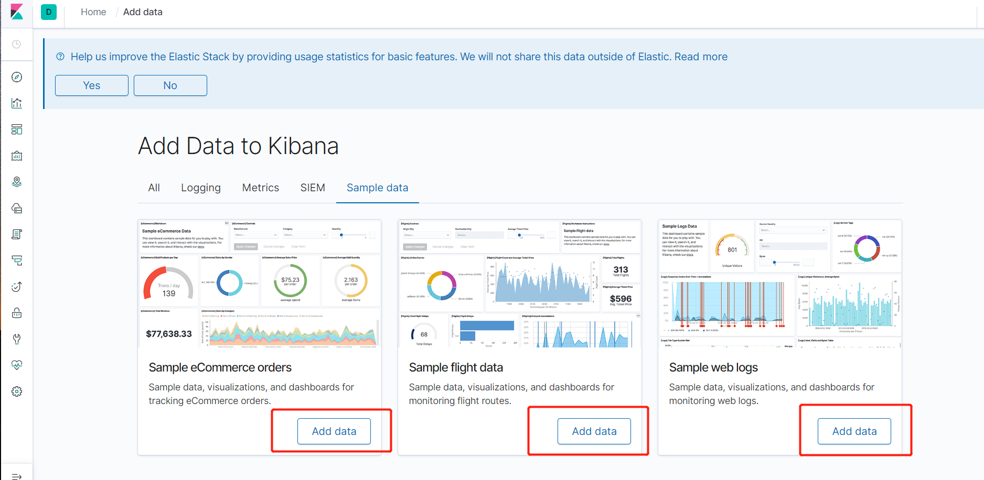The height and width of the screenshot is (480, 984).
Task: Open Stack Monitoring heartbeat icon
Action: [x=17, y=365]
